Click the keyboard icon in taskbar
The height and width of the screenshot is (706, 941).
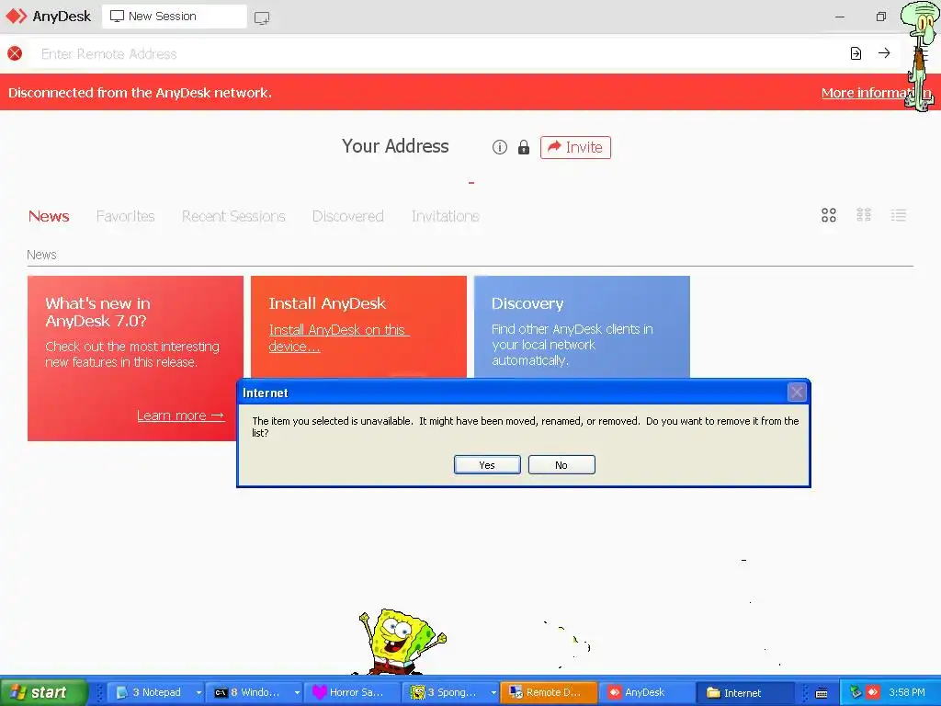coord(822,693)
